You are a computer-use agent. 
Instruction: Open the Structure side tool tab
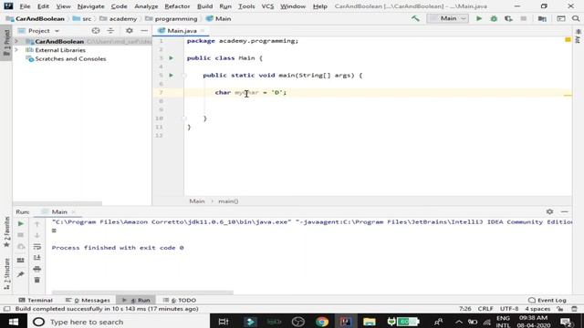(6, 273)
